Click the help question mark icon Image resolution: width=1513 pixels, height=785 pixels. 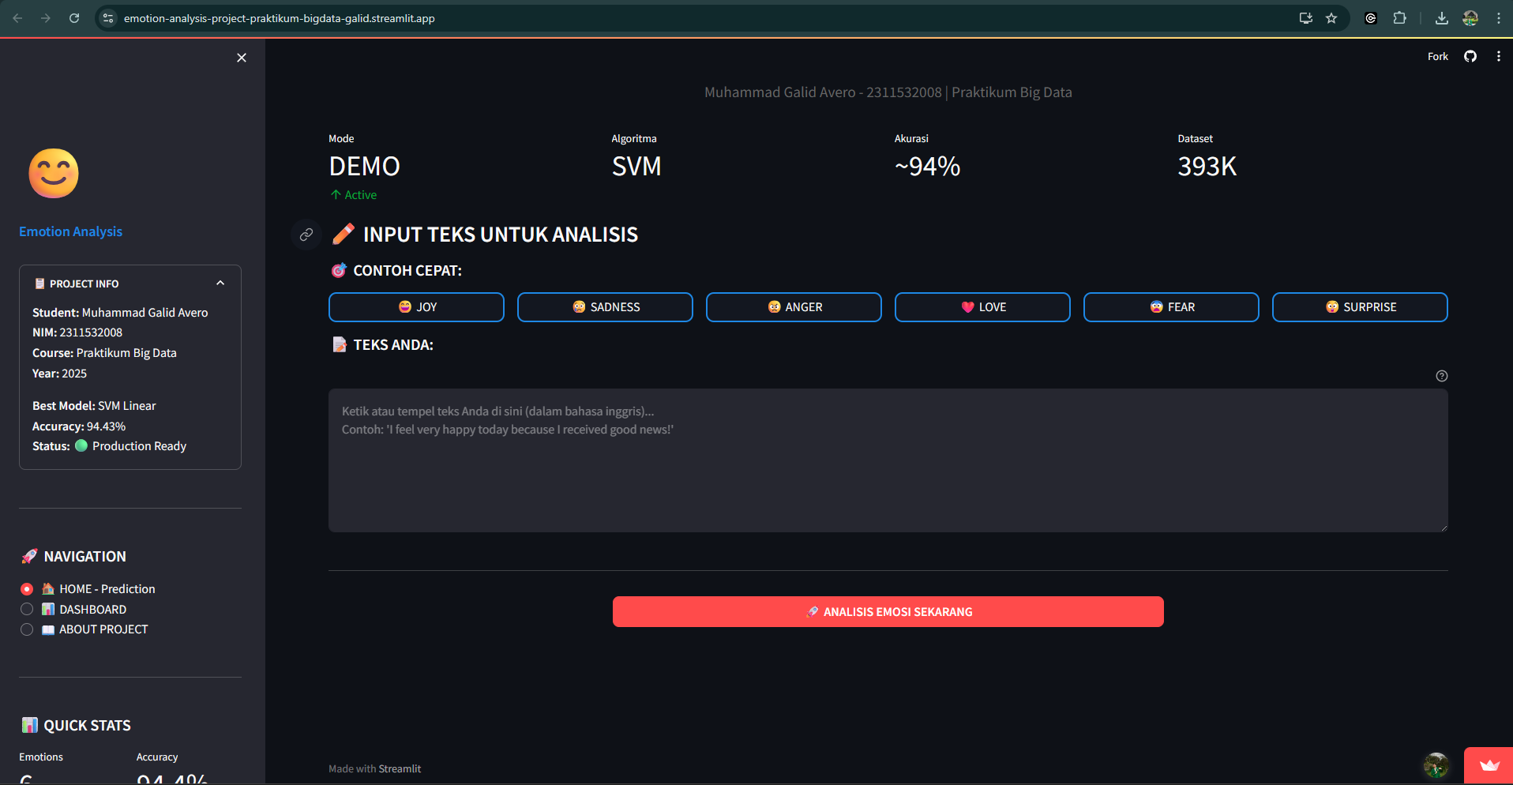(1442, 376)
